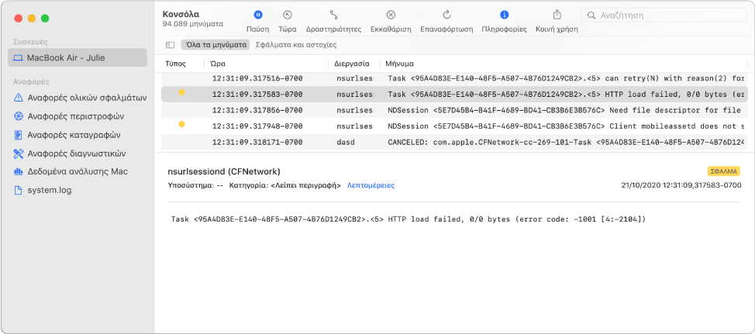The width and height of the screenshot is (755, 334).
Task: Toggle the sidebar layout icon
Action: click(170, 45)
